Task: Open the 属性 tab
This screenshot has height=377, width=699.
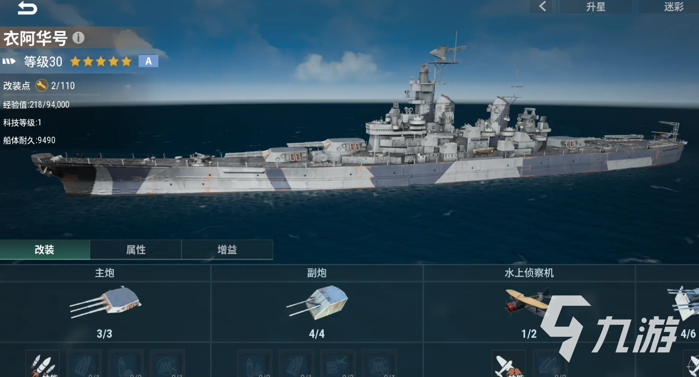Action: tap(136, 250)
